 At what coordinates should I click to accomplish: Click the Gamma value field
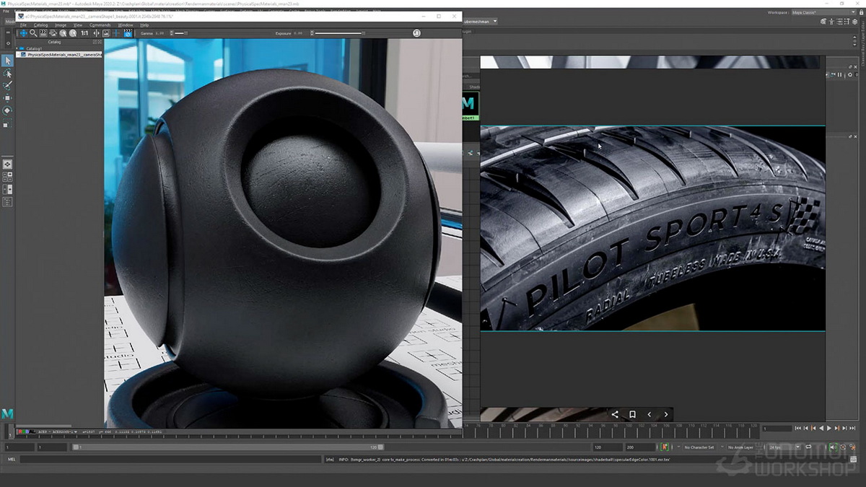coord(162,33)
